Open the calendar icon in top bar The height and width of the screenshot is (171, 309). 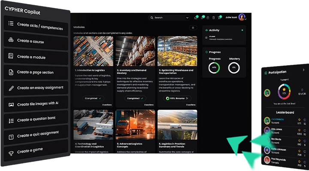click(208, 18)
